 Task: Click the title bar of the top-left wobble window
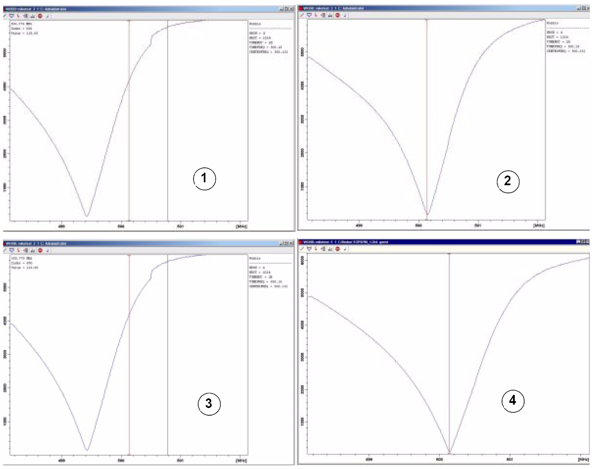(x=148, y=9)
